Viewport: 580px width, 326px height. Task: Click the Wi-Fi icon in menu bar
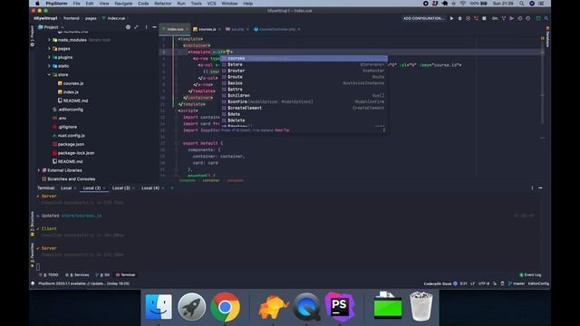pos(463,4)
